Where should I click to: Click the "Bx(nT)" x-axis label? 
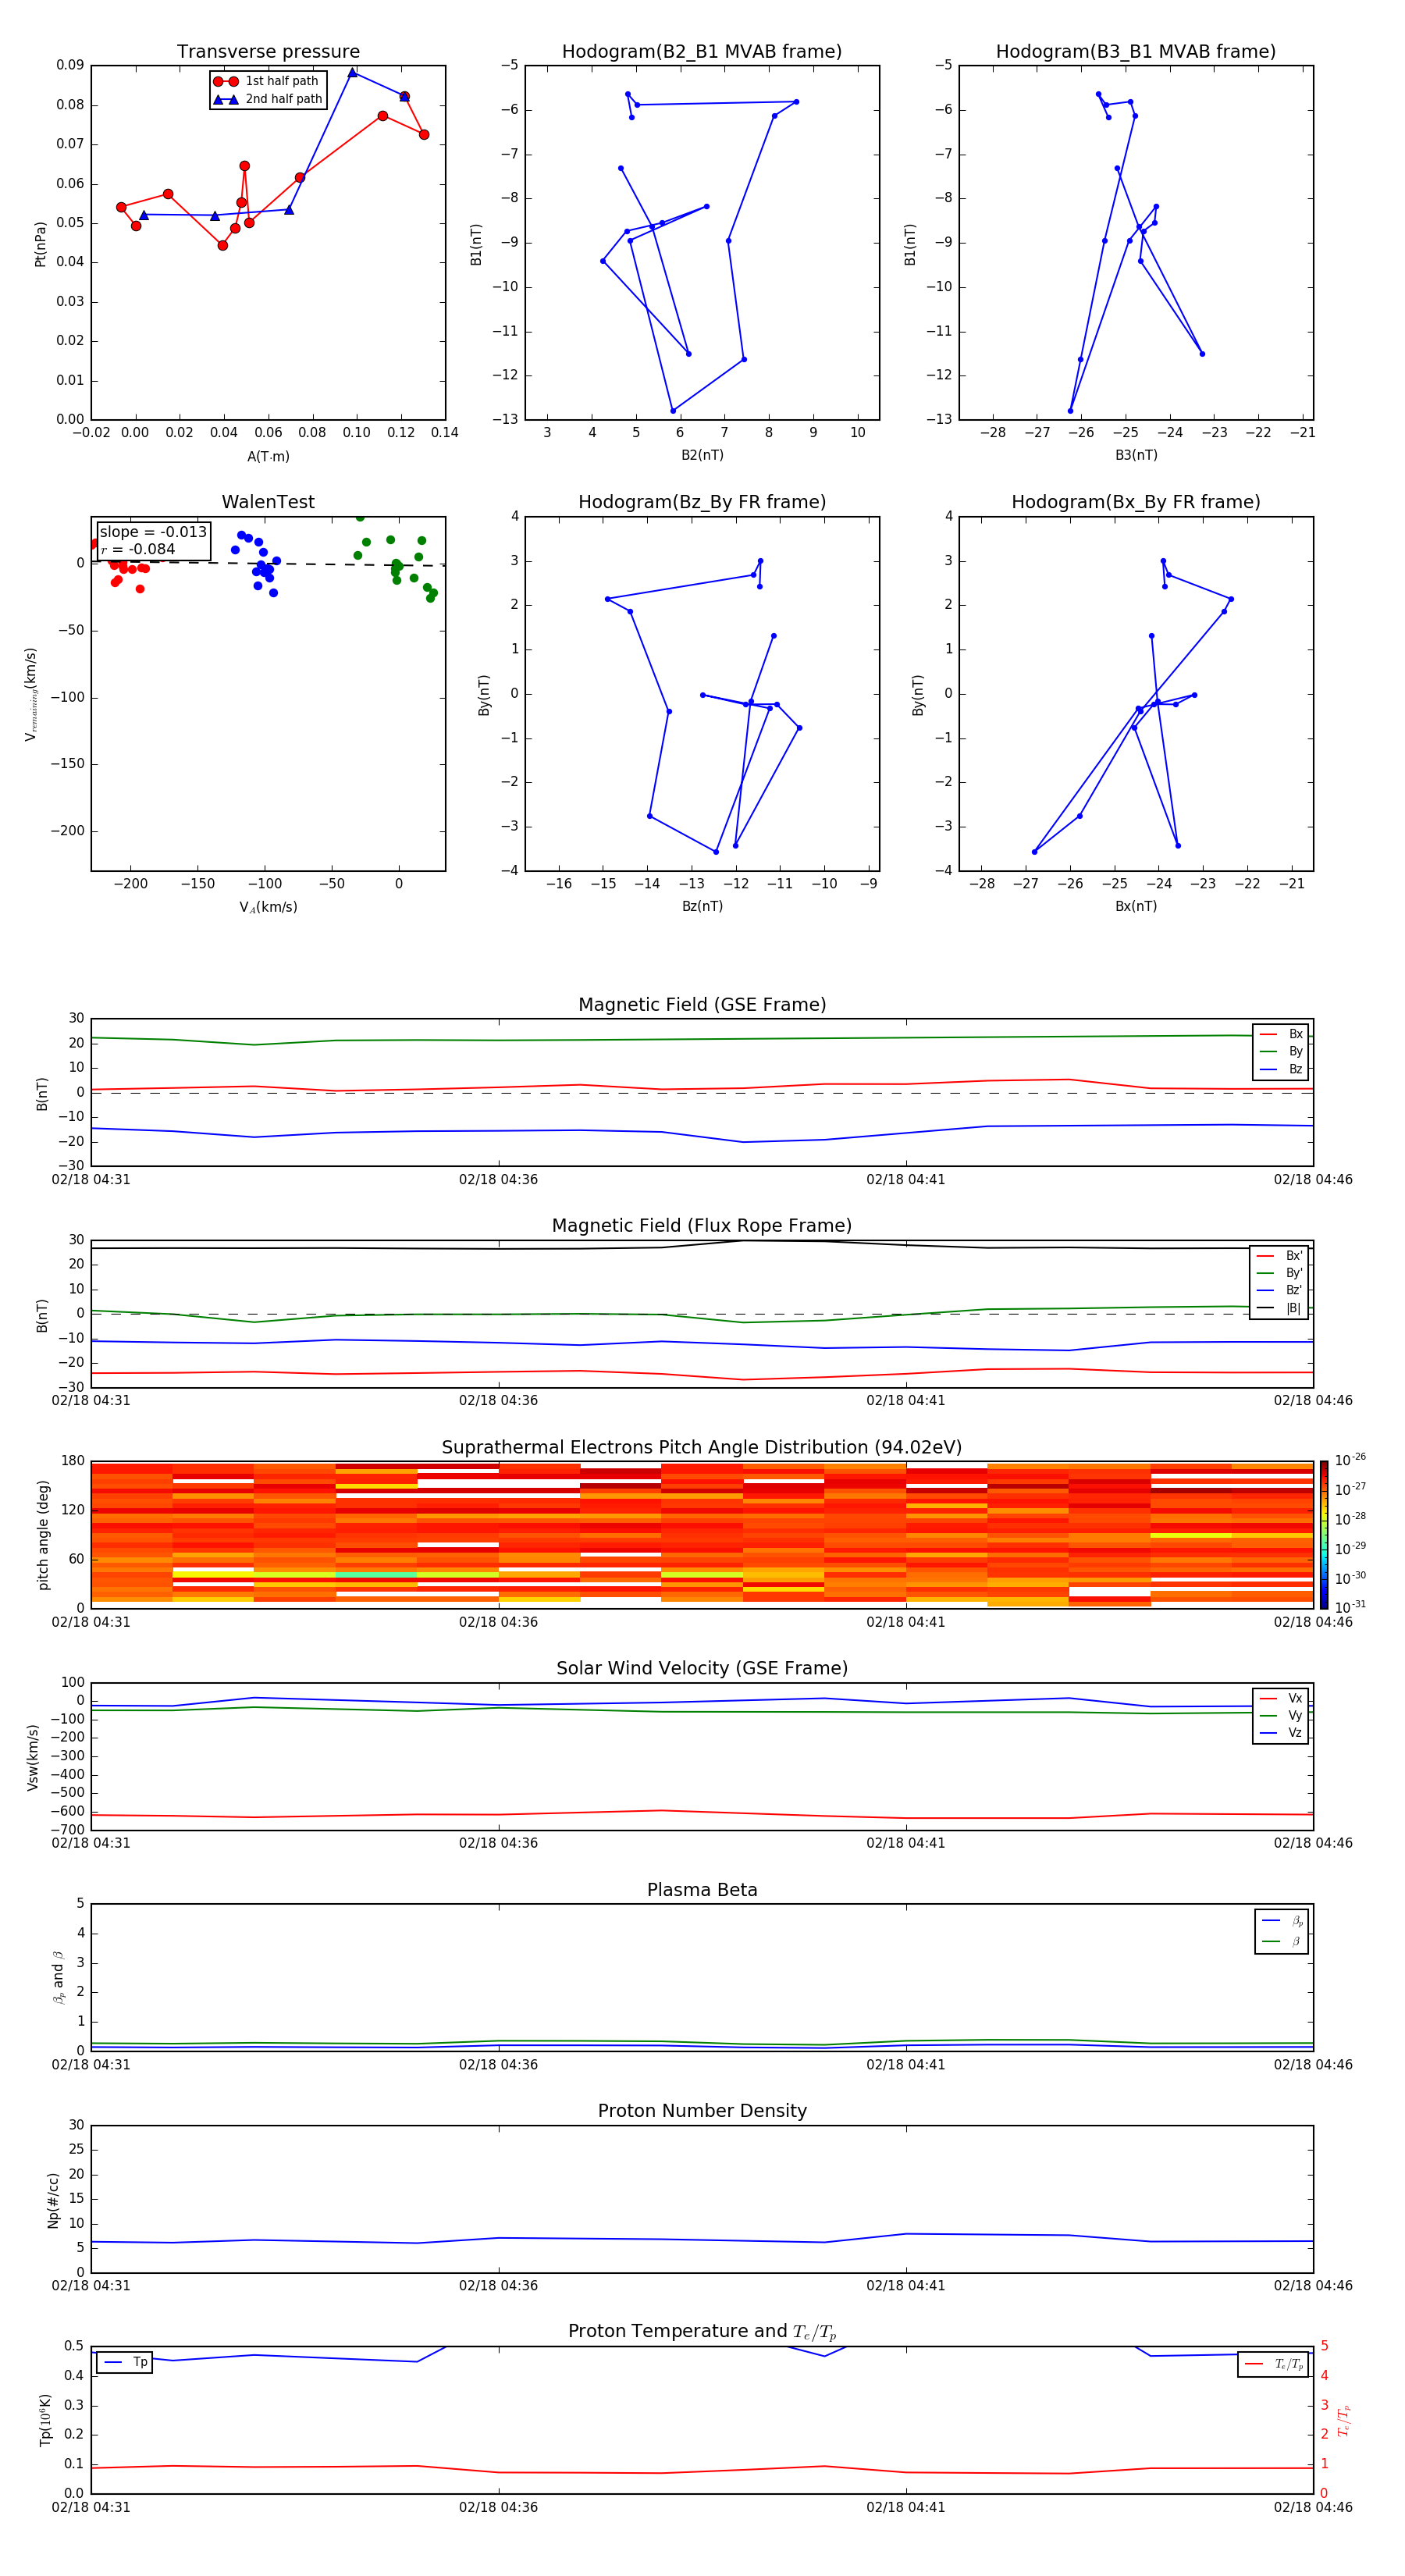(x=1136, y=906)
